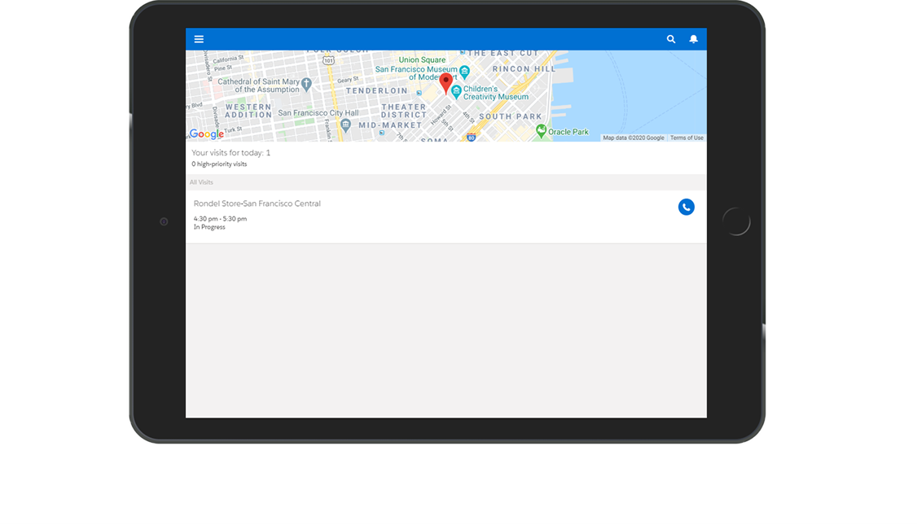Tap the Cathedral of Saint Mary marker icon
Viewport: 917px width, 529px height.
[306, 85]
